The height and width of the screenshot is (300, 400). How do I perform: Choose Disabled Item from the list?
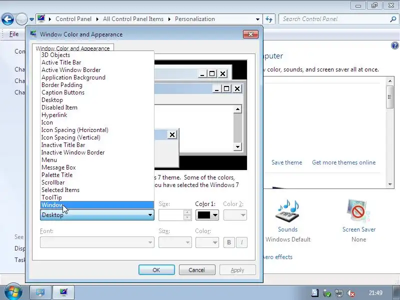coord(97,107)
